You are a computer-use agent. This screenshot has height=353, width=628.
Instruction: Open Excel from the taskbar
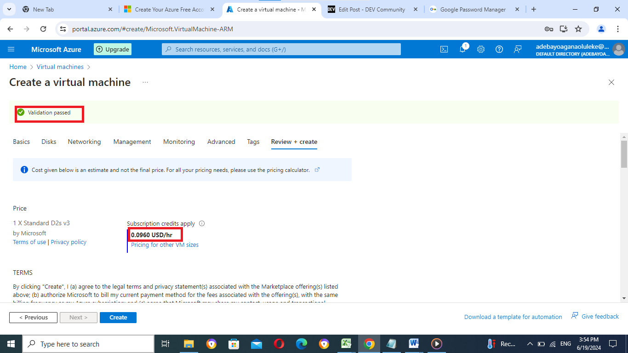[x=346, y=344]
